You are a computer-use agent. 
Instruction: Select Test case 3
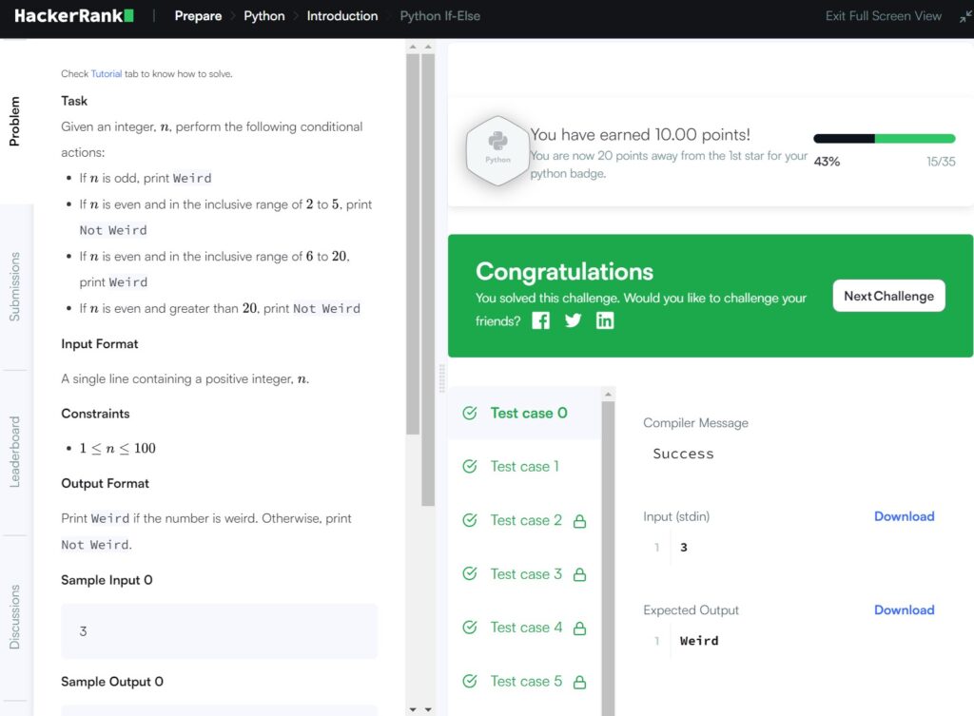(x=526, y=574)
